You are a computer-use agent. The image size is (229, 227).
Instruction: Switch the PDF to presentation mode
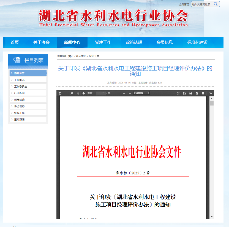(178, 93)
